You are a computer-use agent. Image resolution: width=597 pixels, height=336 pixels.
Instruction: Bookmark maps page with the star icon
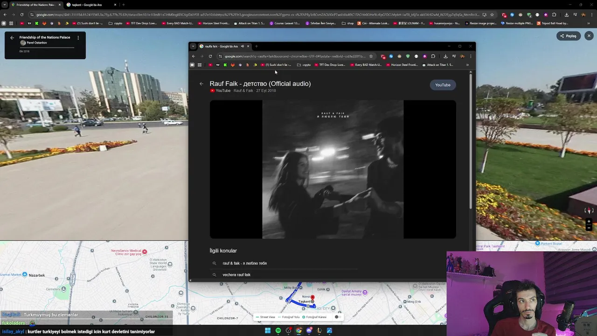(492, 14)
